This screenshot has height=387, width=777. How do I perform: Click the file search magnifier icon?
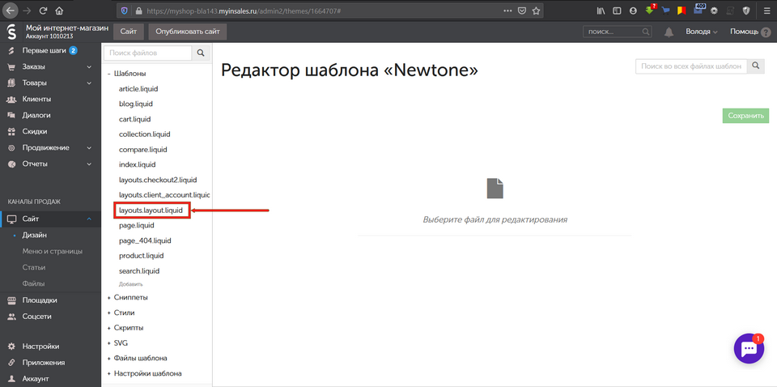tap(201, 53)
